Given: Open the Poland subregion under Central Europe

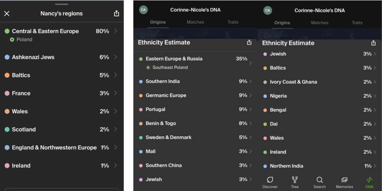Looking at the screenshot, I should (x=24, y=40).
